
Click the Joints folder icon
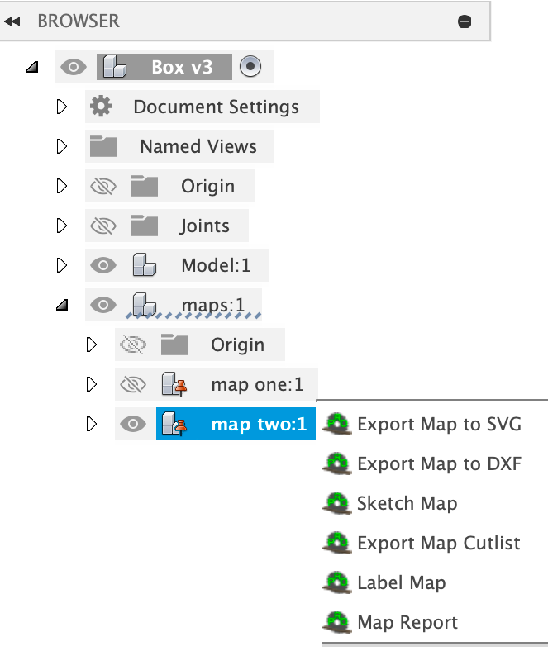144,226
